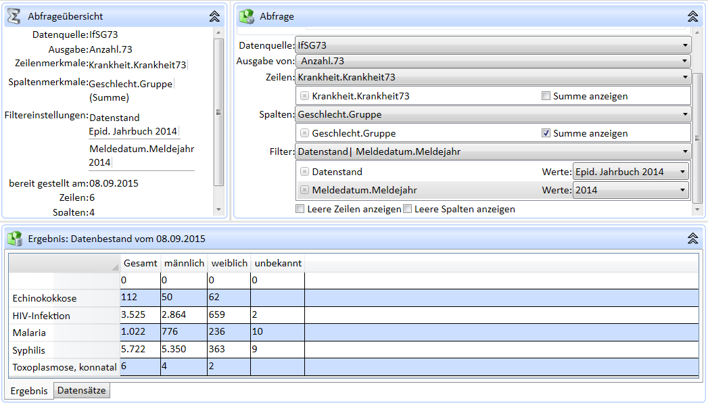Collapse the Ergebnis panel with chevron
708x403 pixels.
[x=692, y=239]
